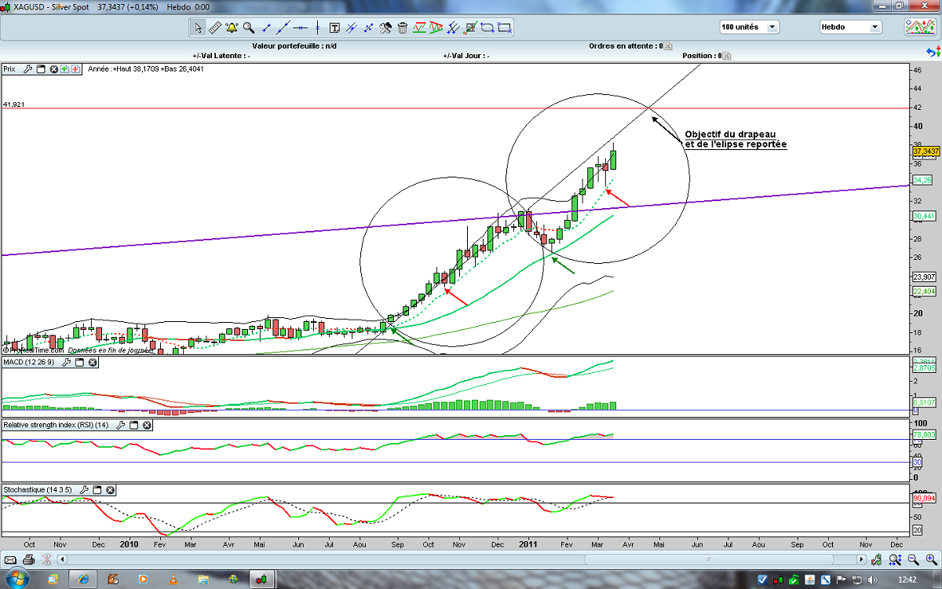The height and width of the screenshot is (589, 942).
Task: Maximize the RSI indicator panel
Action: 133,425
